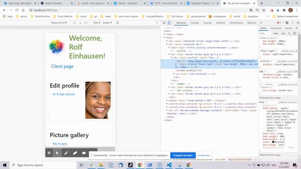301x169 pixels.
Task: Click the translate page icon in address bar
Action: tap(251, 10)
